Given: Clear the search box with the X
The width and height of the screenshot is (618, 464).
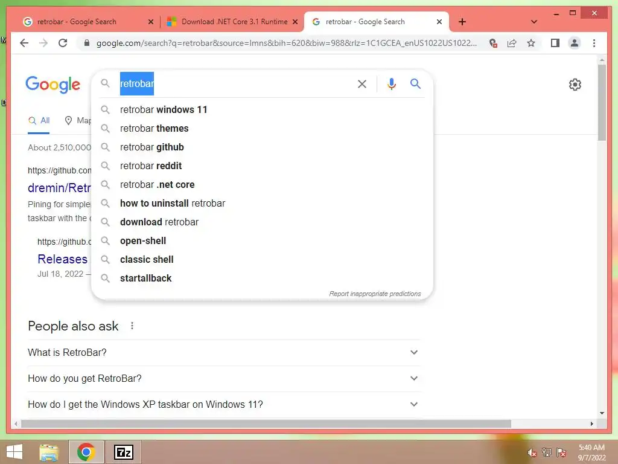Looking at the screenshot, I should 362,83.
